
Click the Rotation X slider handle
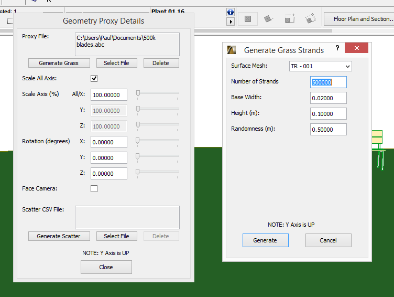137,141
